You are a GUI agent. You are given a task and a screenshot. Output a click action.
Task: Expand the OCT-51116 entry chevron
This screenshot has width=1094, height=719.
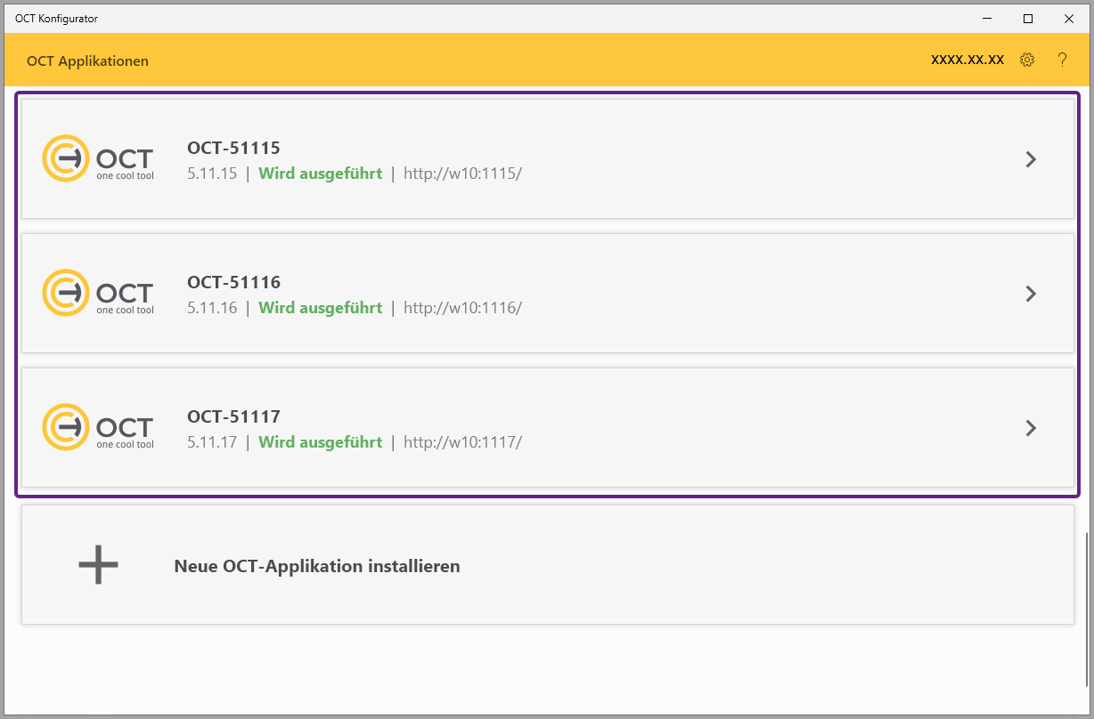click(x=1031, y=294)
